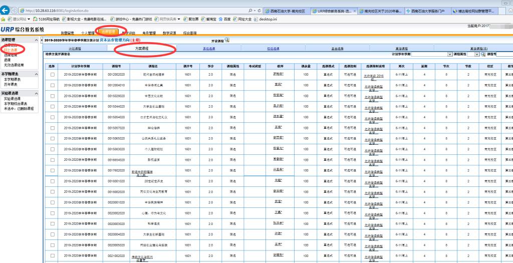The height and width of the screenshot is (263, 513).
Task: Switch to the 方案课程 tab
Action: click(x=144, y=49)
